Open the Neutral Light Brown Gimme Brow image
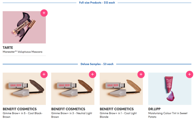Image resolution: width=196 pixels, height=119 pixels. (73, 89)
